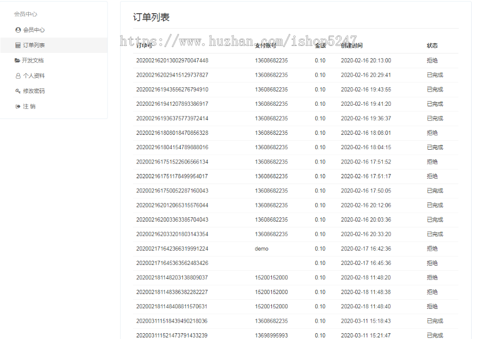Select order number 2020021716423663199912​24

click(172, 249)
